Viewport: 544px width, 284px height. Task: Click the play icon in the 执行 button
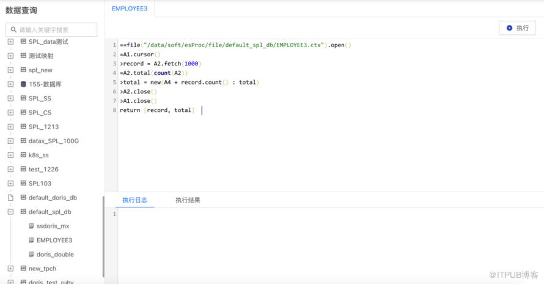tap(510, 28)
